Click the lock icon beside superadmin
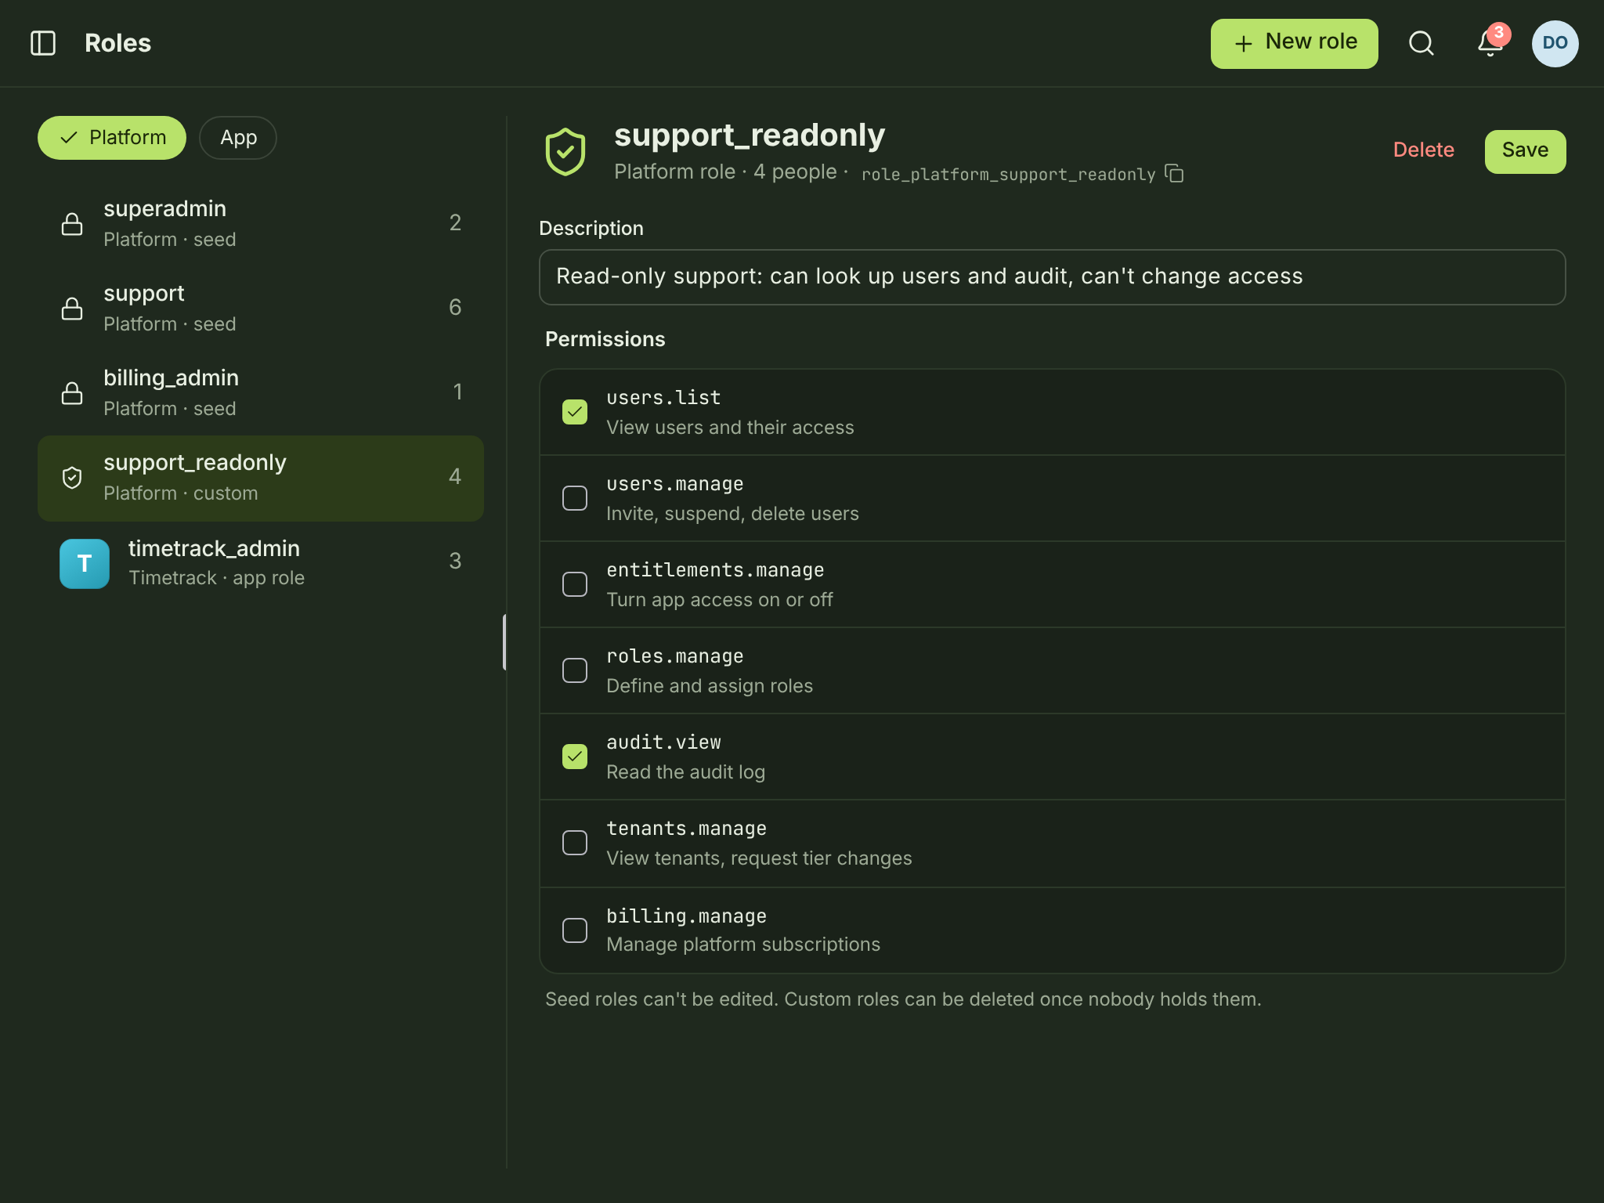The width and height of the screenshot is (1604, 1203). click(x=72, y=224)
